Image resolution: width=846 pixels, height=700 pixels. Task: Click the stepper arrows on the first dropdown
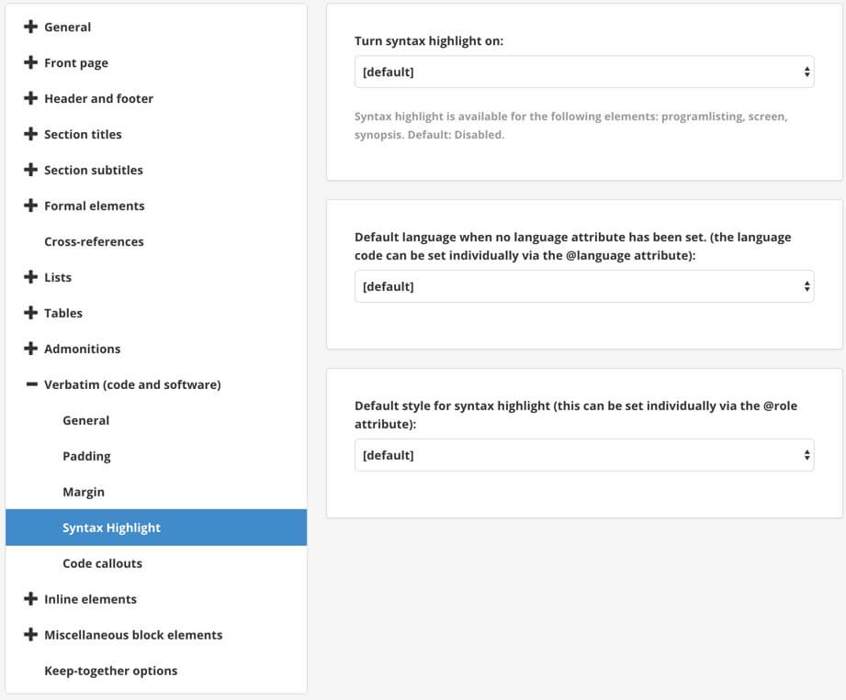(806, 71)
